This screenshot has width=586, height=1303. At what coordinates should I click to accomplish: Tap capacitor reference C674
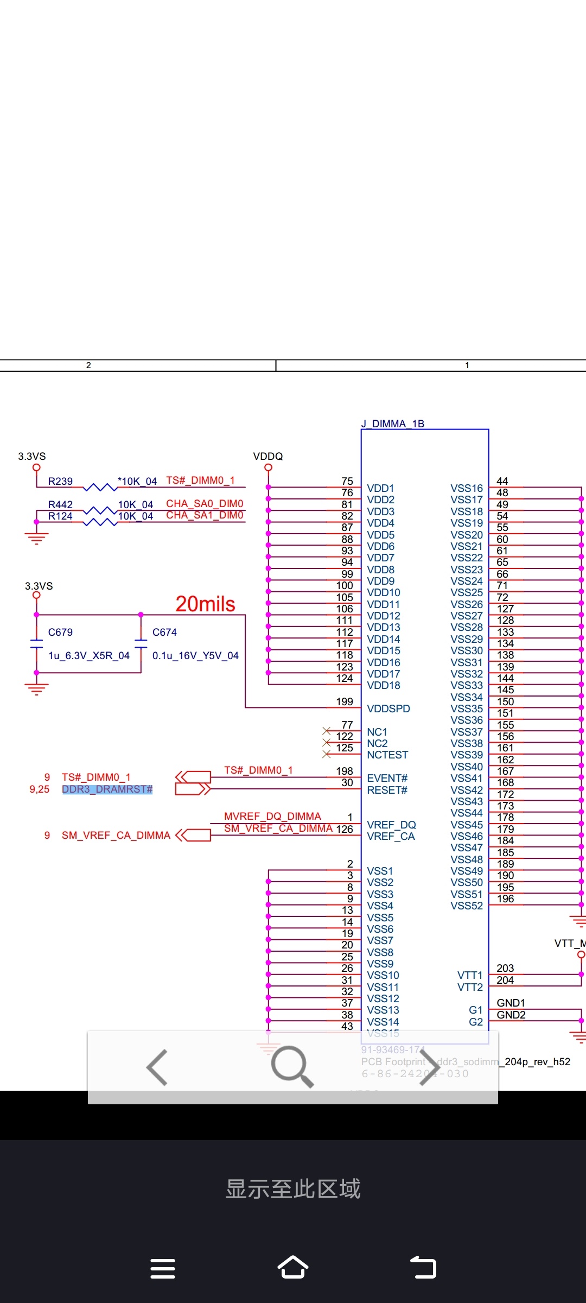164,632
